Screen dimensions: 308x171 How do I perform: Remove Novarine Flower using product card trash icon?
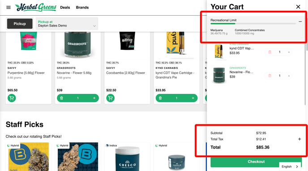tap(61, 98)
